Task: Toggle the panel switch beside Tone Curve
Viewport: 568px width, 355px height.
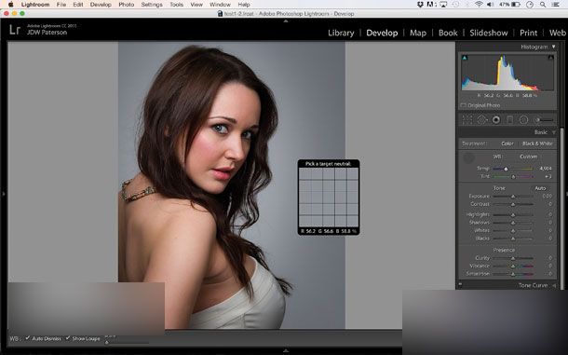Action: coord(460,285)
